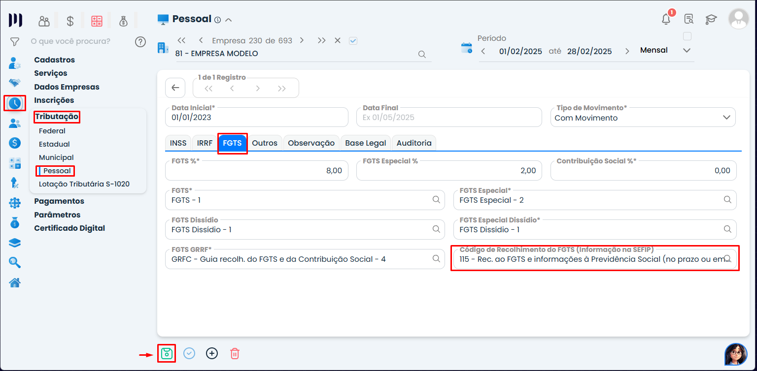Select the red calculator module icon

[97, 21]
